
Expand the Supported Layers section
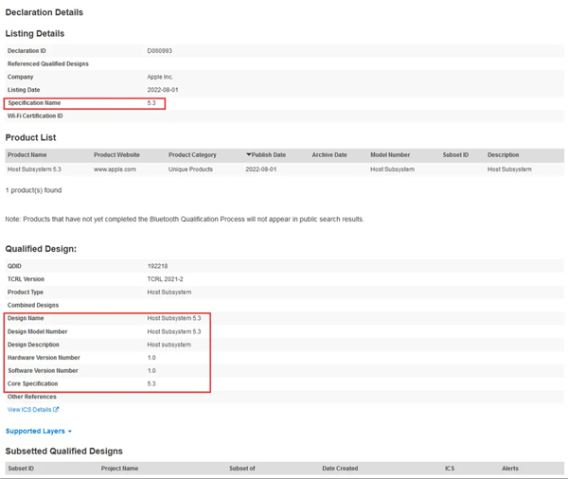[x=35, y=431]
